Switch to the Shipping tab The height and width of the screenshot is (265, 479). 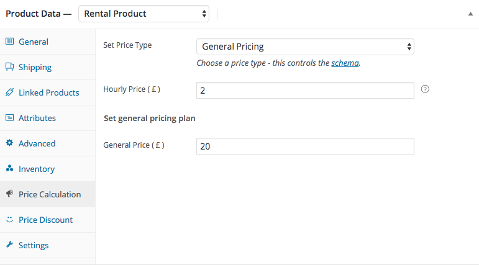pos(35,67)
